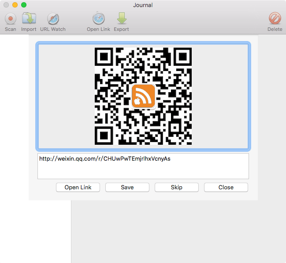
Task: Click the Open Link button below URL
Action: click(78, 188)
